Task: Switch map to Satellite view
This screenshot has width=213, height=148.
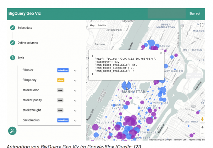Action: click(x=102, y=25)
